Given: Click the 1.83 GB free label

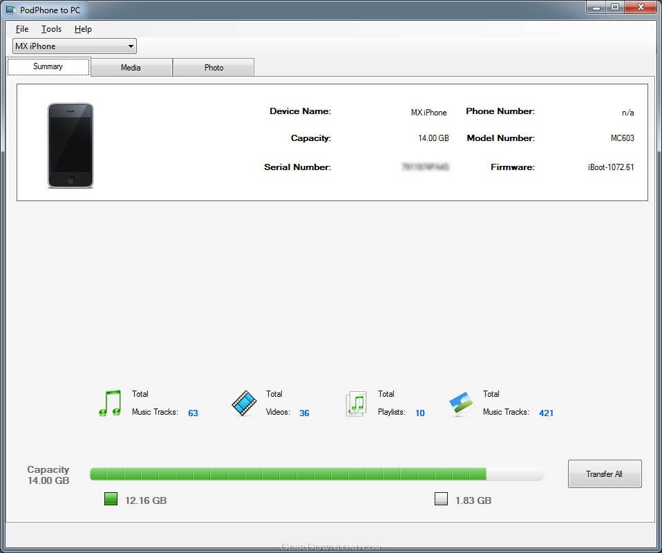Looking at the screenshot, I should click(473, 500).
